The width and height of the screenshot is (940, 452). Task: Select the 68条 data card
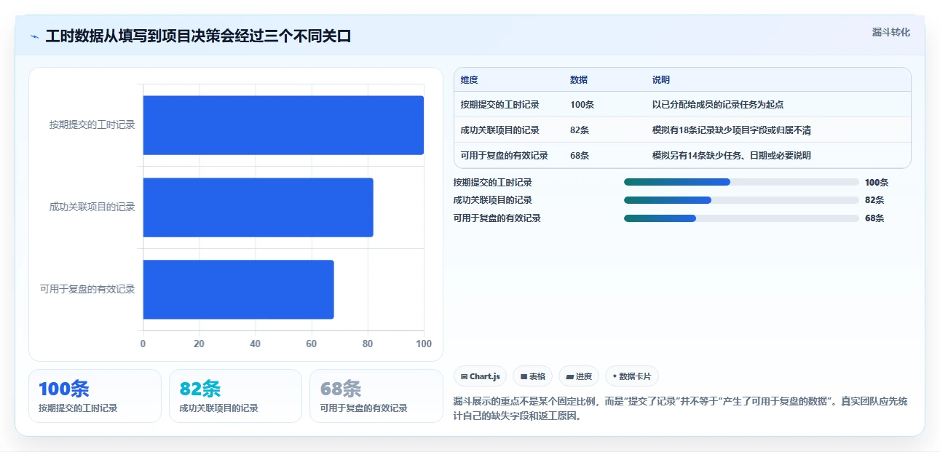pos(376,396)
